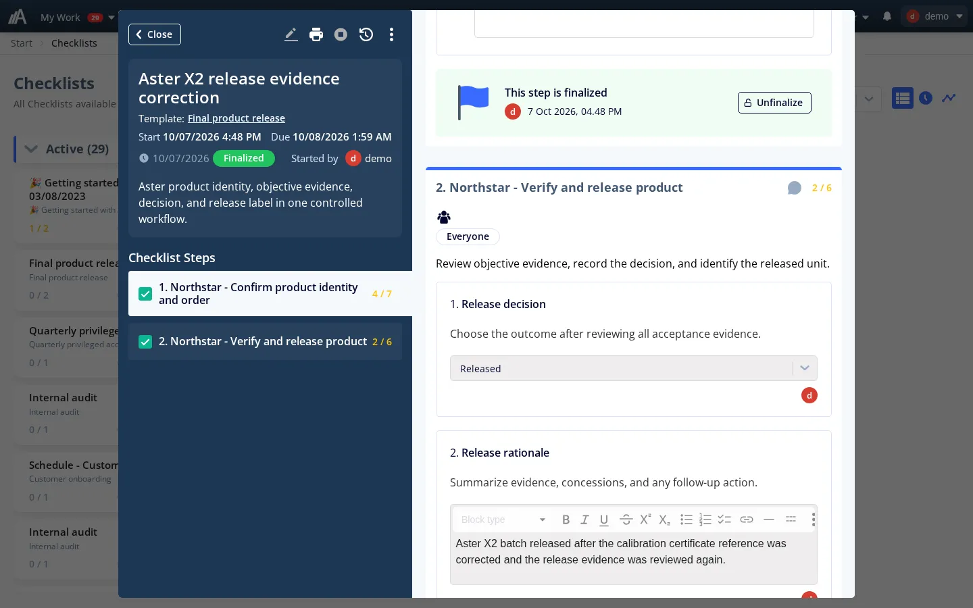Apply bold formatting in Release rationale editor

point(566,520)
